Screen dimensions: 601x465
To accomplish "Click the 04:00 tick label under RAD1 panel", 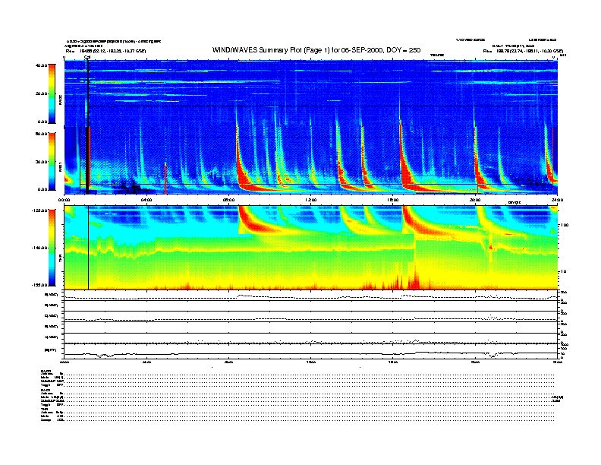I will 146,200.
